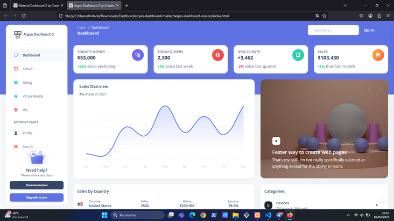Click the taskbar Rechercher search box
This screenshot has width=394, height=221.
click(x=138, y=215)
